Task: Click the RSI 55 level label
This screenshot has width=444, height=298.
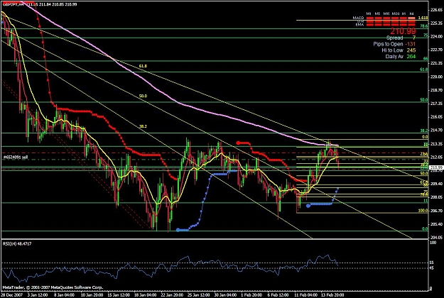Action: (431, 263)
